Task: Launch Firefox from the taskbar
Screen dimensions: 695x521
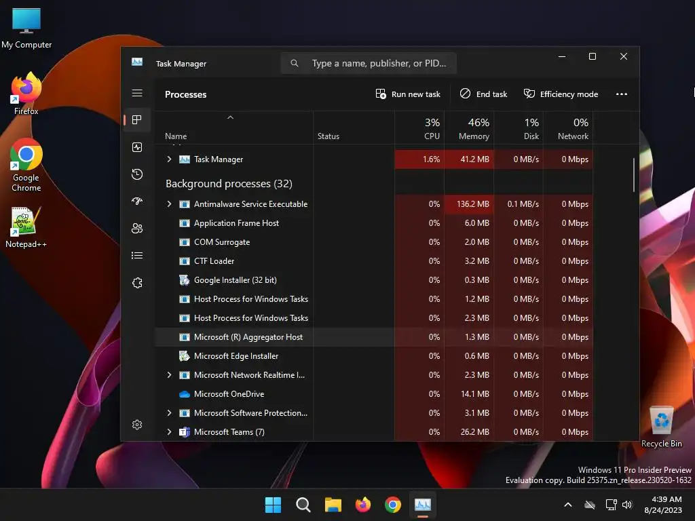Action: [363, 505]
